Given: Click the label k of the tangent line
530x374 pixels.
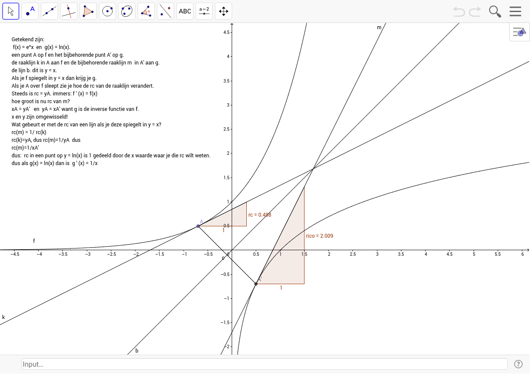Looking at the screenshot, I should coord(3,317).
